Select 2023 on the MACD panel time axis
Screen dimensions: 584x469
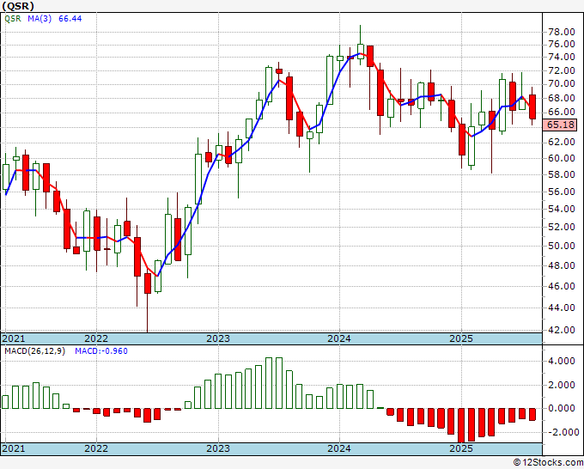(218, 448)
